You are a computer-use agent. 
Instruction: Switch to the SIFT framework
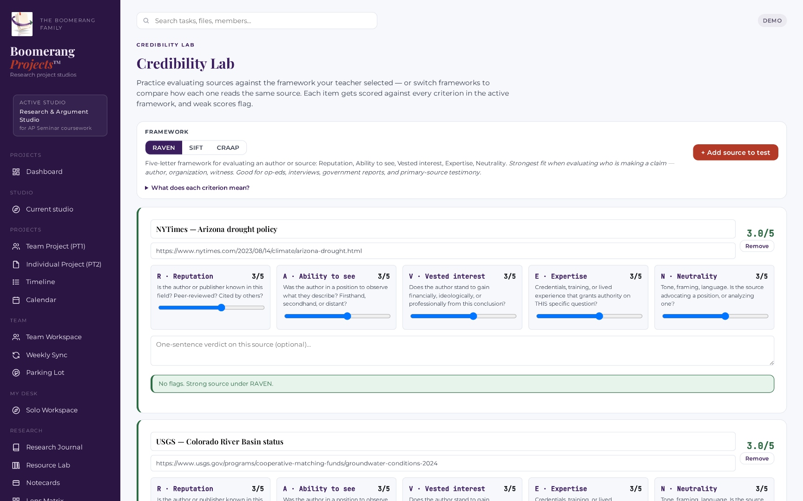click(196, 148)
